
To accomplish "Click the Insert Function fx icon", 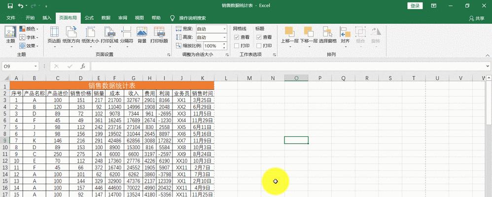I will pos(83,66).
